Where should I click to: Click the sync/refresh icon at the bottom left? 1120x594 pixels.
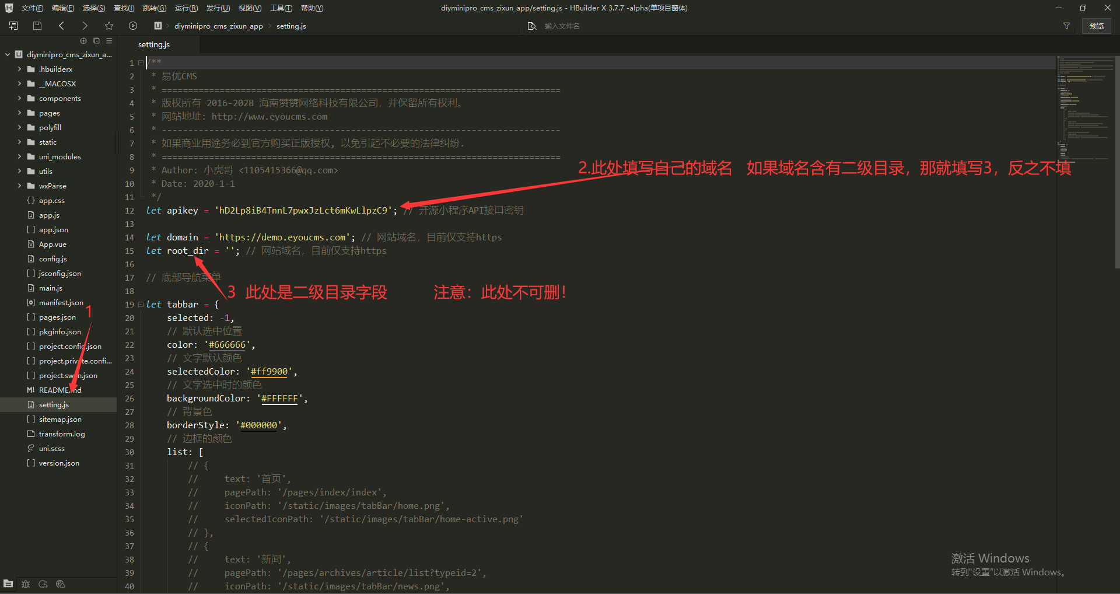[43, 583]
